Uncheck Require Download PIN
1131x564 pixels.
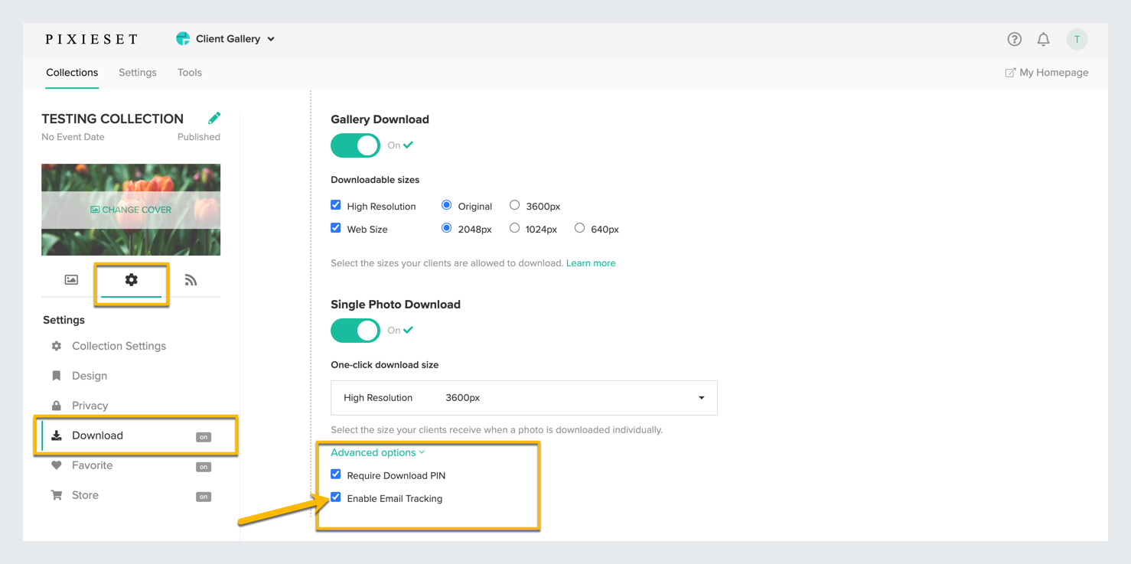pos(336,474)
